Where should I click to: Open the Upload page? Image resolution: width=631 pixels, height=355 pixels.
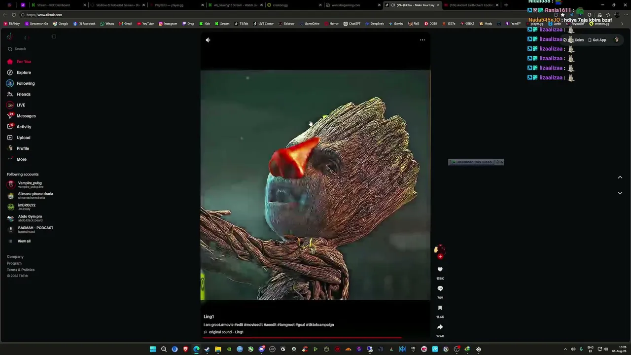(x=19, y=138)
